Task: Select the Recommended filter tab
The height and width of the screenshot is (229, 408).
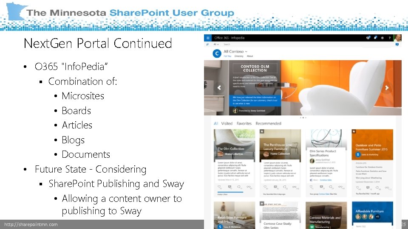Action: pyautogui.click(x=268, y=123)
